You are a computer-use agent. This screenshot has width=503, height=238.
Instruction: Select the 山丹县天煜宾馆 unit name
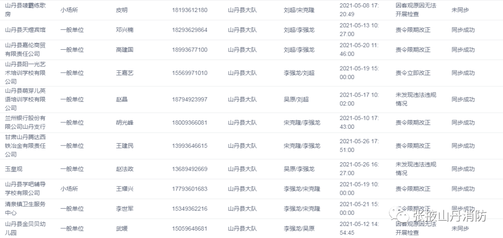[x=25, y=30]
